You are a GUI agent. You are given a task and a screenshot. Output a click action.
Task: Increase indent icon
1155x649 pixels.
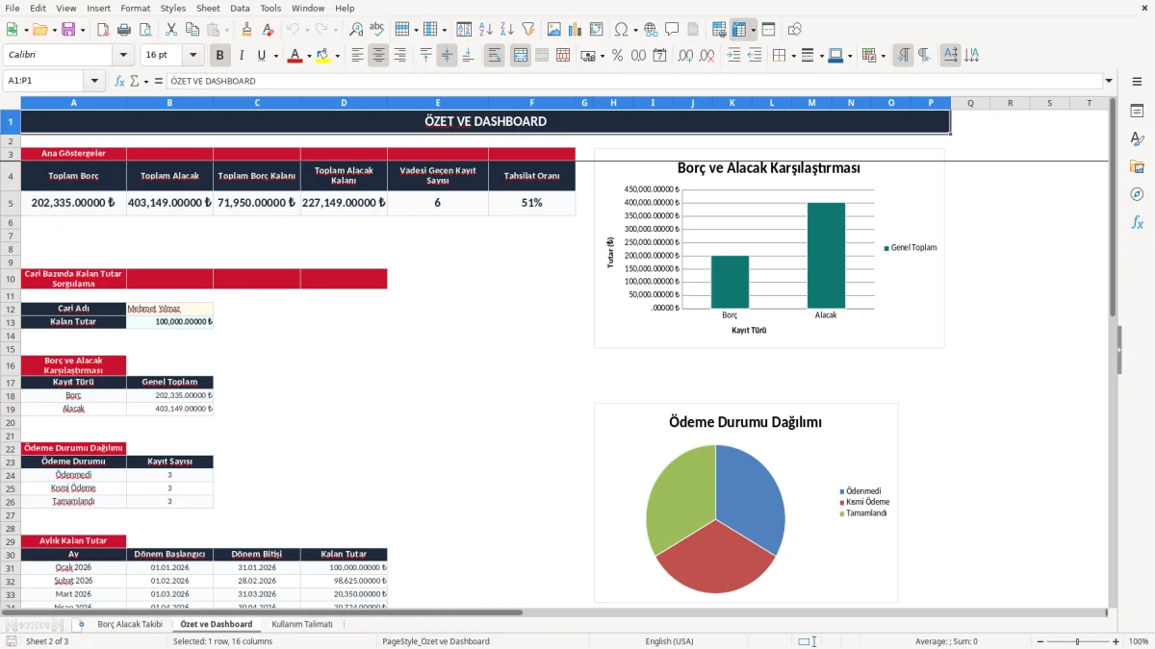pos(733,56)
